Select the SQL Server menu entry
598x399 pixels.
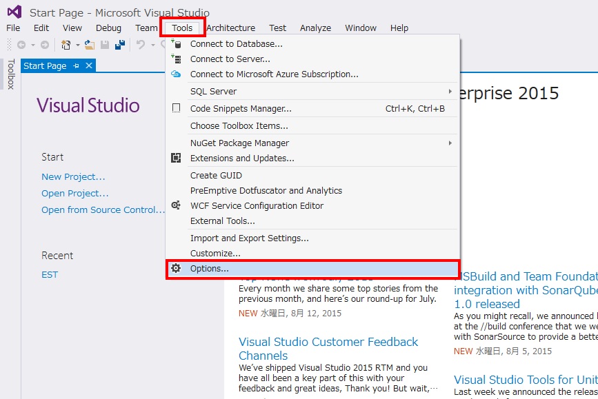312,92
